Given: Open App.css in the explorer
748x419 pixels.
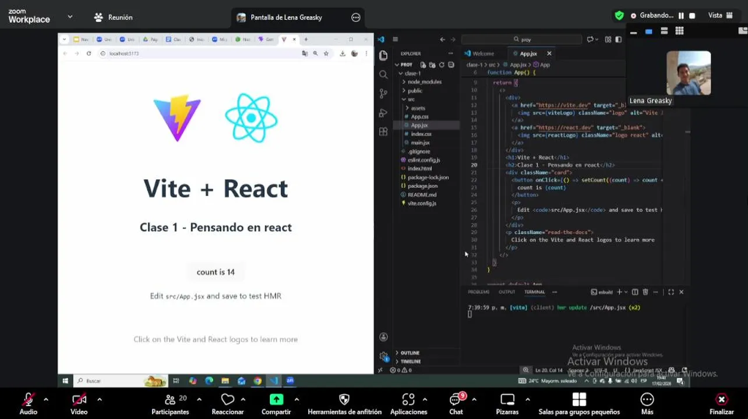Looking at the screenshot, I should [419, 116].
